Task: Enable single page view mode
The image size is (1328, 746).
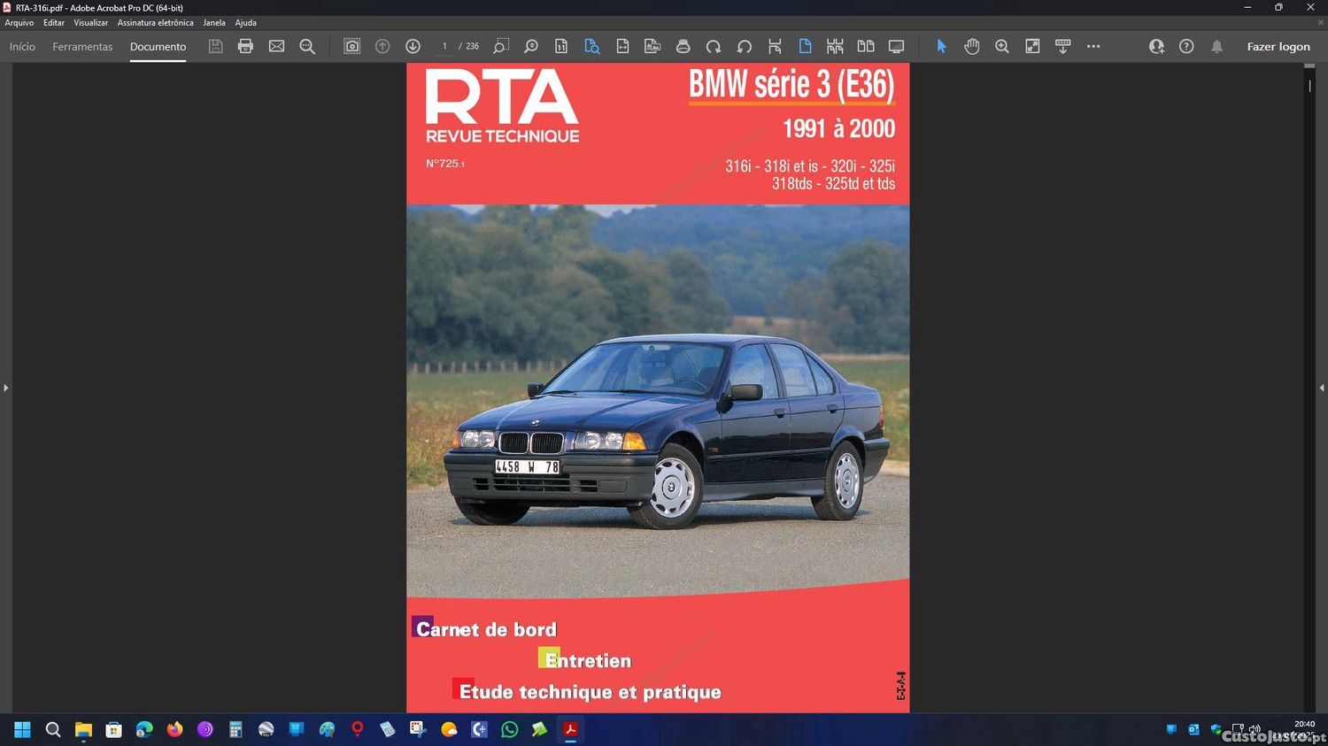Action: click(x=805, y=46)
